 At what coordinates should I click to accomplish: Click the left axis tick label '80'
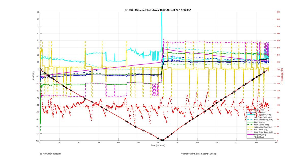click(x=38, y=12)
